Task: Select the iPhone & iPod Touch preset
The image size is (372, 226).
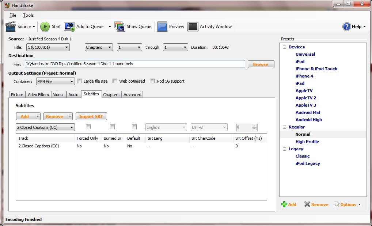Action: click(x=316, y=69)
